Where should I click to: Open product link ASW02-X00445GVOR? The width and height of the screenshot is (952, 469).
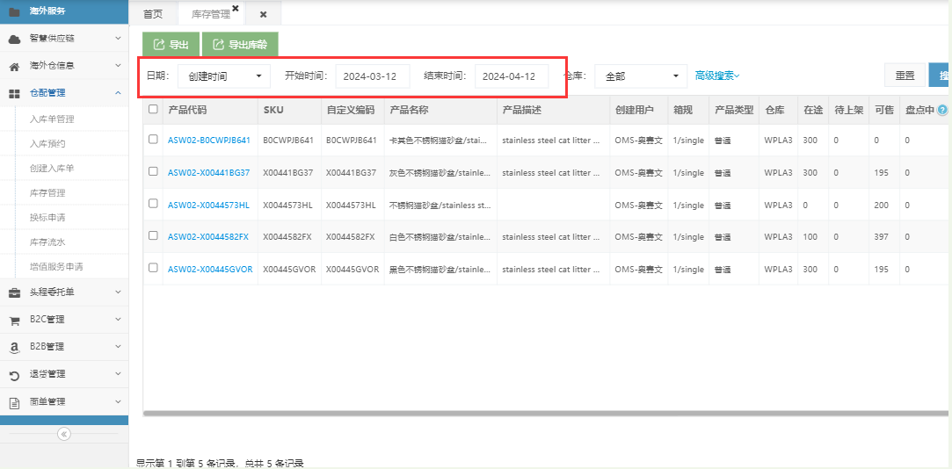pyautogui.click(x=210, y=270)
